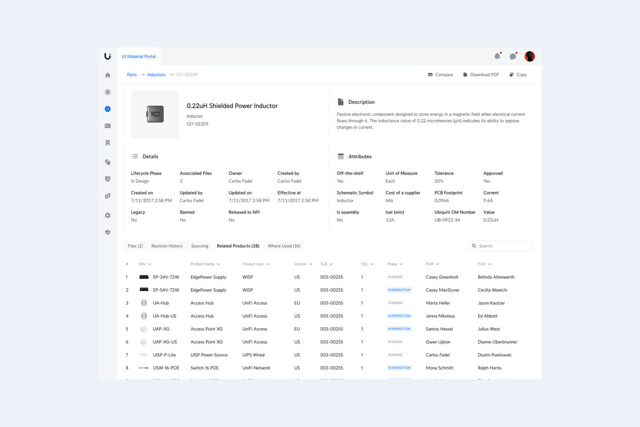Click the EP-54V-72W product thumbnail
Image resolution: width=640 pixels, height=427 pixels.
tap(144, 290)
